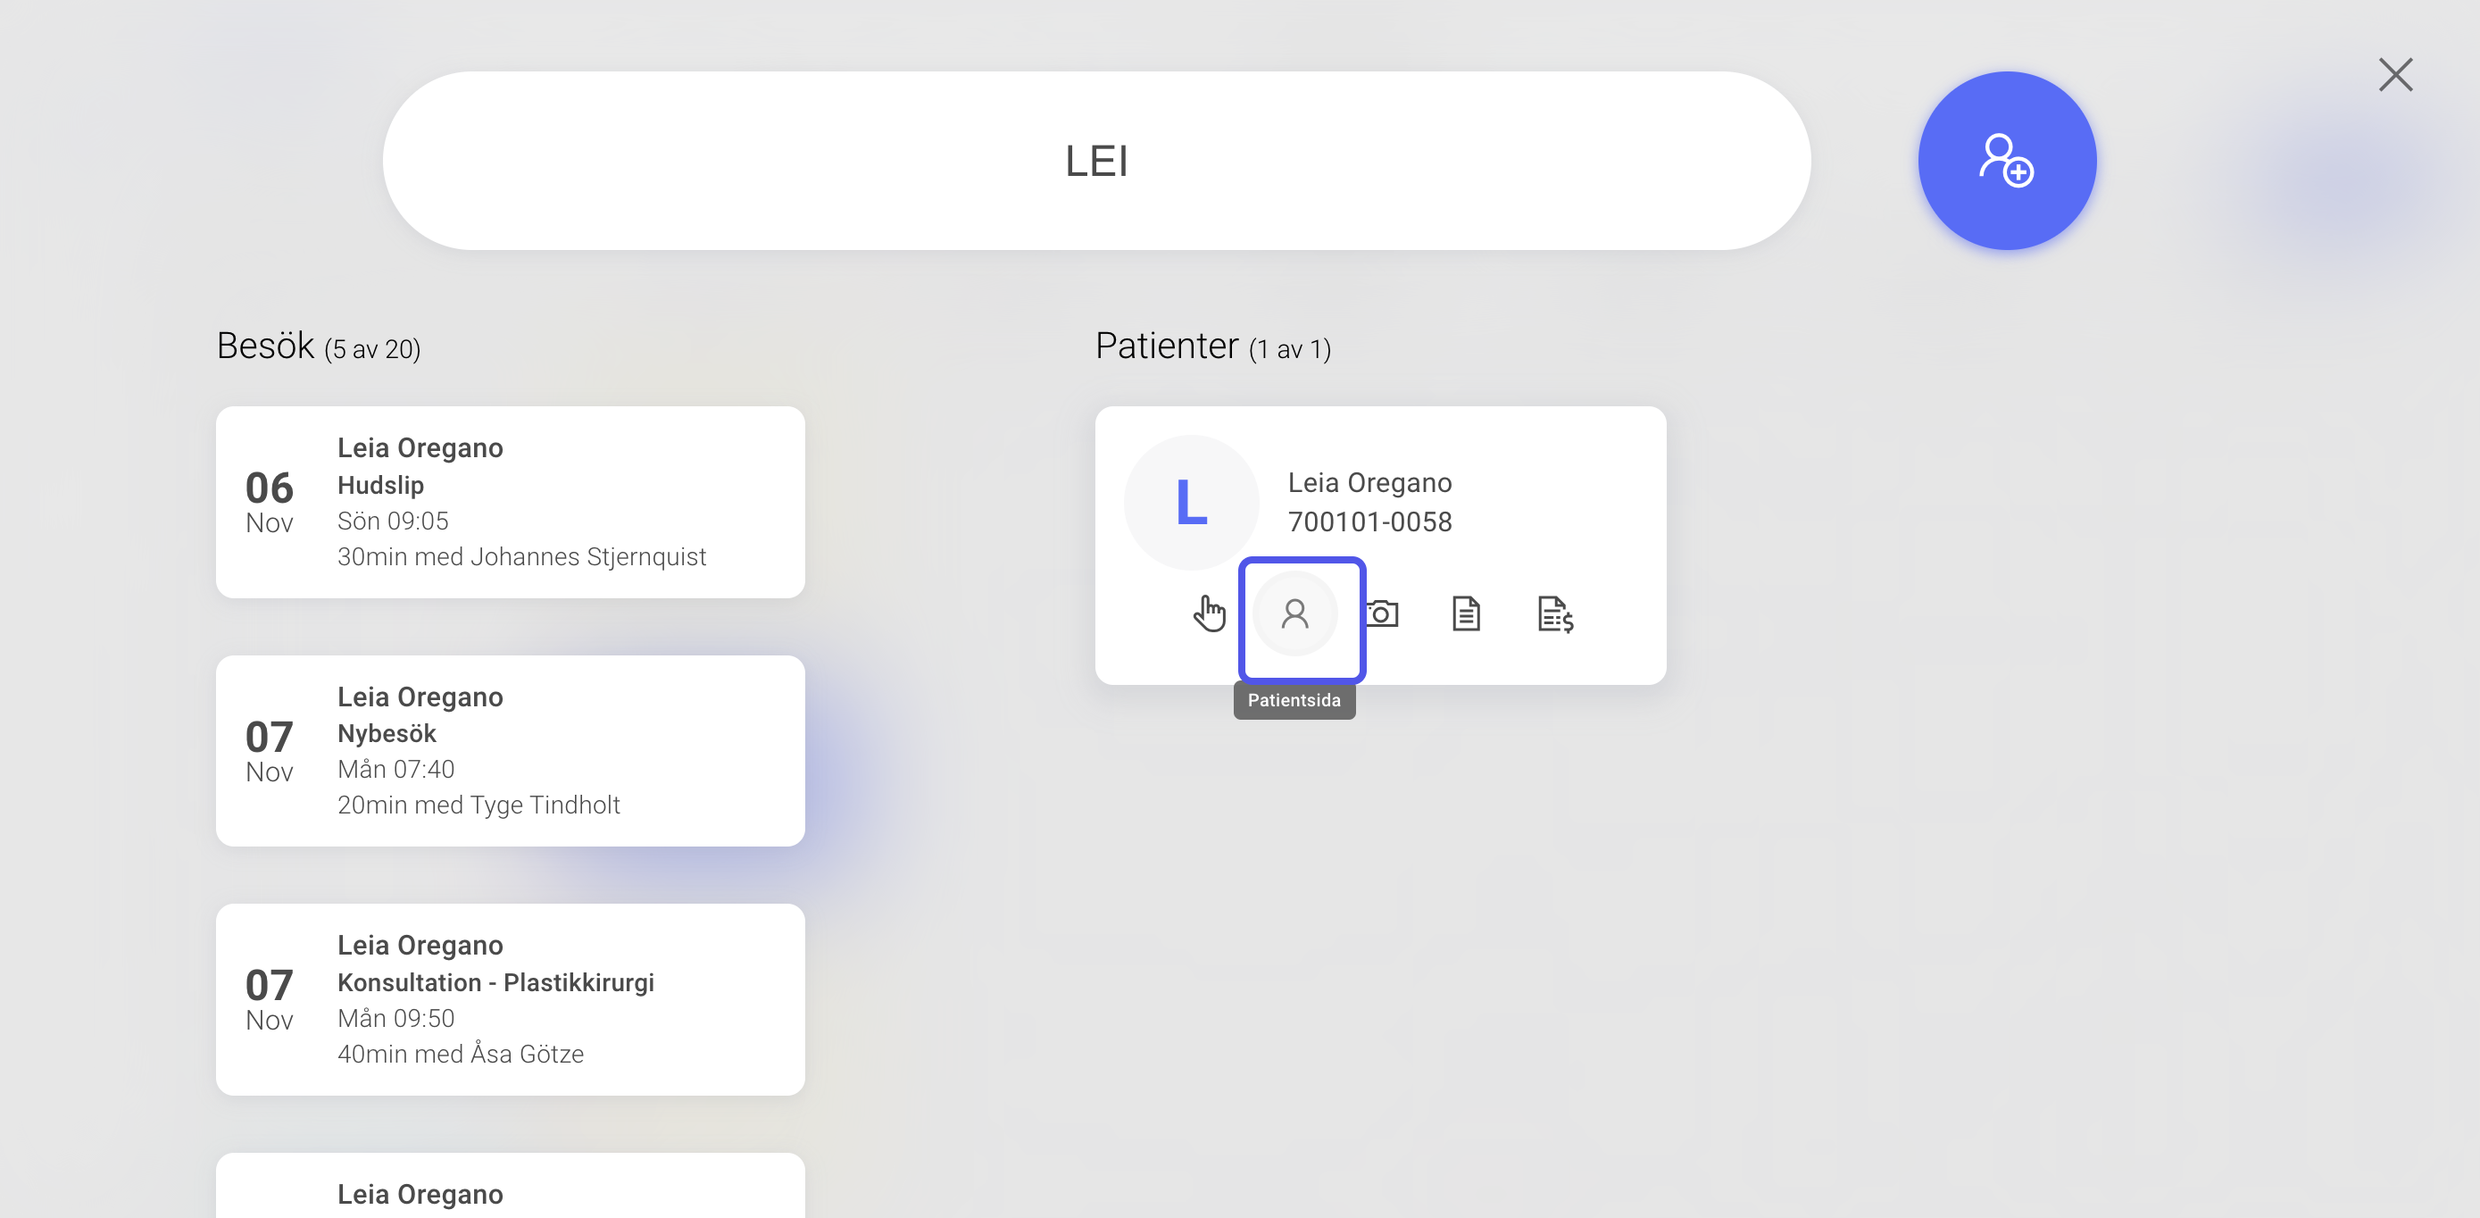Click the L avatar circle
The height and width of the screenshot is (1218, 2480).
(1192, 503)
